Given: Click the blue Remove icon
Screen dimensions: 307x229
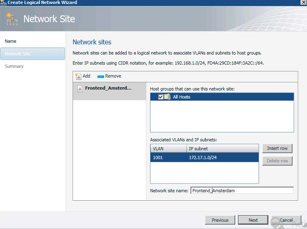Looking at the screenshot, I should click(x=100, y=77).
